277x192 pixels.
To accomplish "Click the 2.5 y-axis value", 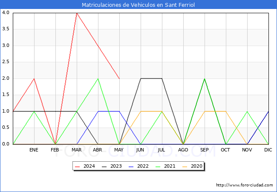I will pos(6,62).
